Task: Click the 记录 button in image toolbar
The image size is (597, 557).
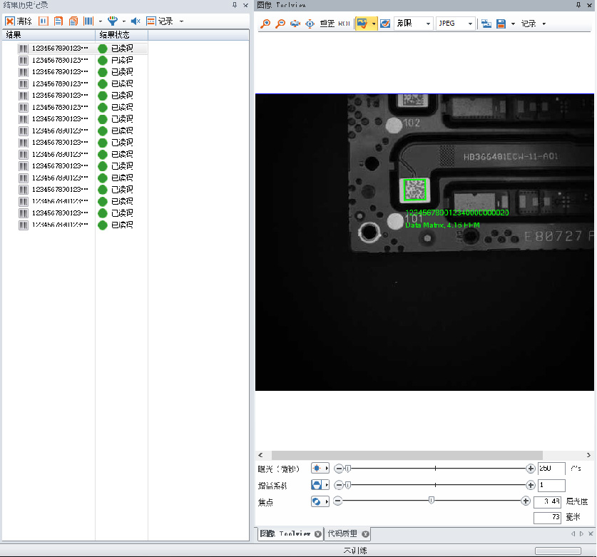Action: 529,24
